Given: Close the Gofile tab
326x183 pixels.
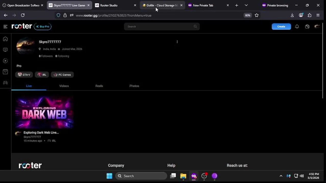Looking at the screenshot, I should tap(181, 5).
